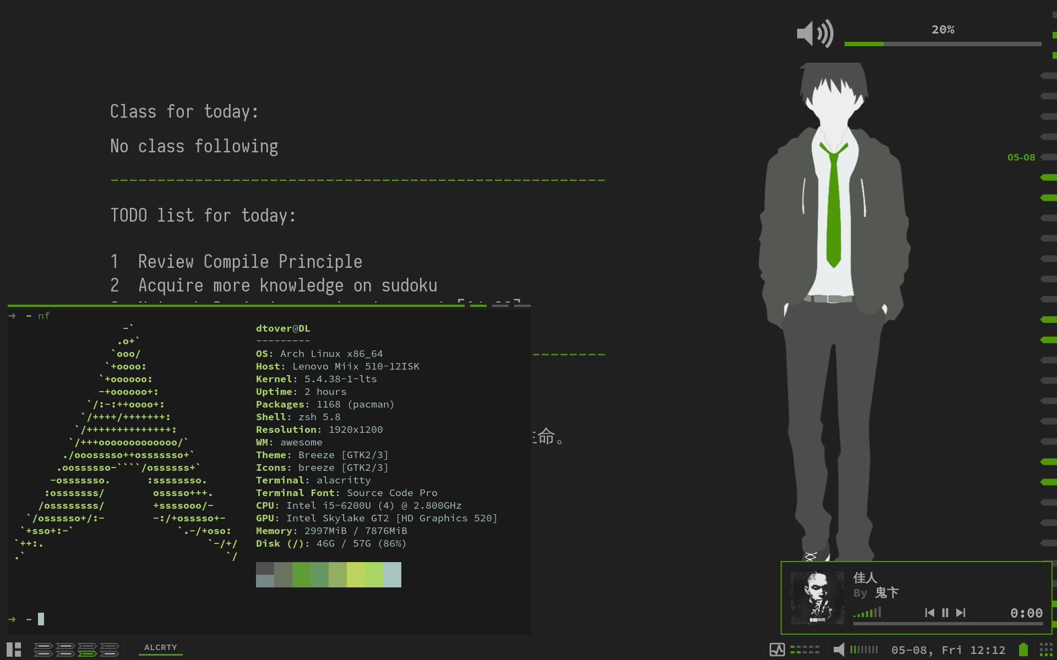Click the TODO list for today: heading
The image size is (1057, 660).
click(203, 216)
